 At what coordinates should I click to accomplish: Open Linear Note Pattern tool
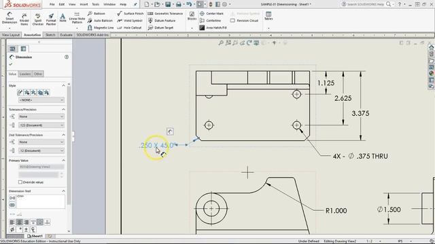[x=77, y=18]
